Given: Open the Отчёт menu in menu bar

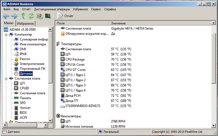Looking at the screenshot, I should tap(26, 9).
